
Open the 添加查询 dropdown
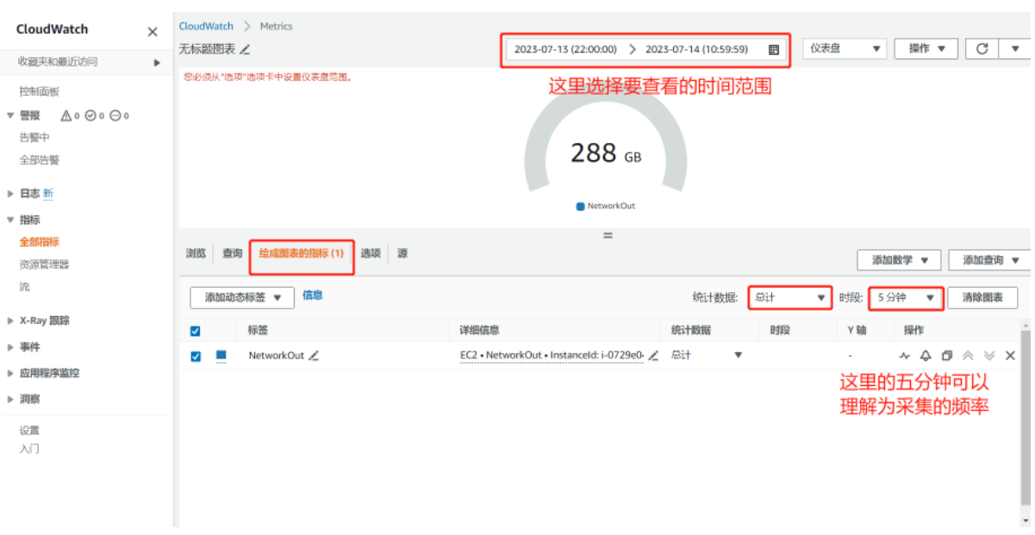pyautogui.click(x=989, y=259)
